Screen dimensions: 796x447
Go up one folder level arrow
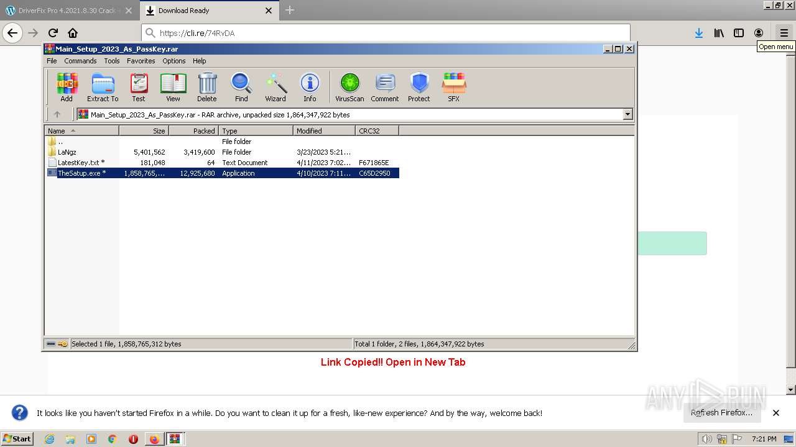(x=57, y=114)
